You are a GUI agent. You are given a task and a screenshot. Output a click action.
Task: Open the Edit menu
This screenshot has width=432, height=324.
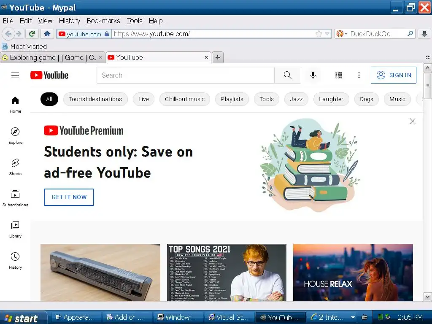click(26, 21)
